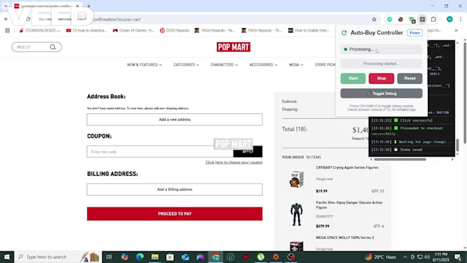Click Add a new address
Screen dimensions: 467x263
174,119
